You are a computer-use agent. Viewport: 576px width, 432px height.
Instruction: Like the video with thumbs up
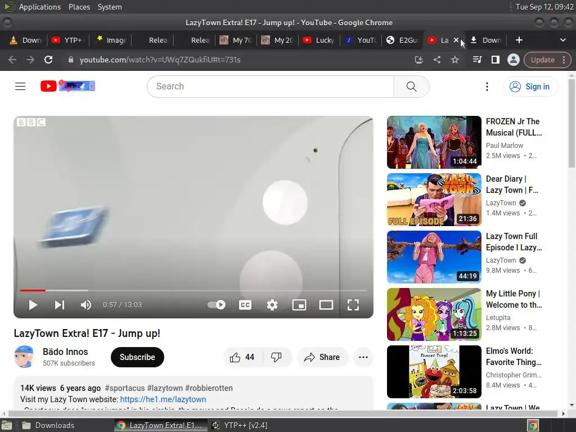(242, 357)
